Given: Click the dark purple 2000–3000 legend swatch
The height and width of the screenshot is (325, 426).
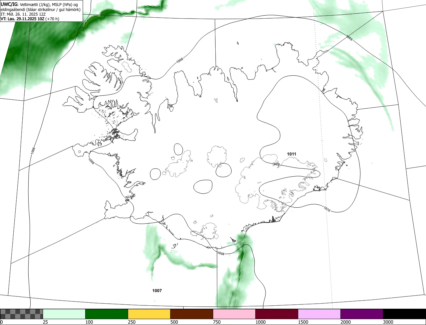Looking at the screenshot, I should (362, 314).
